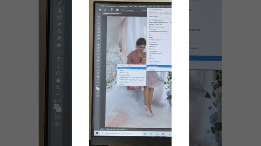This screenshot has width=261, height=146.
Task: Select the Spot Healing Brush tool
Action: pyautogui.click(x=99, y=39)
